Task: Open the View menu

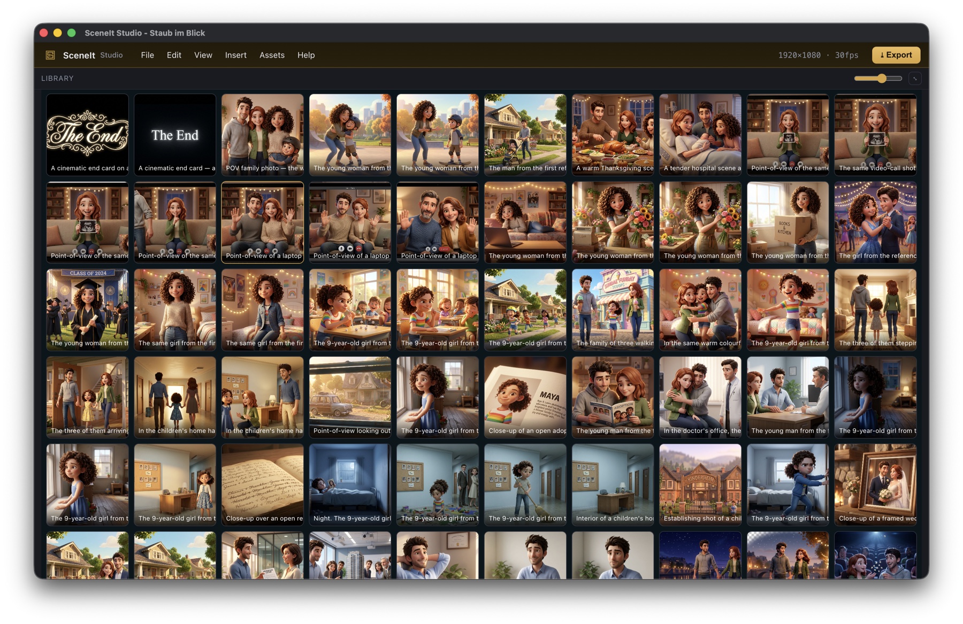Action: [x=203, y=55]
